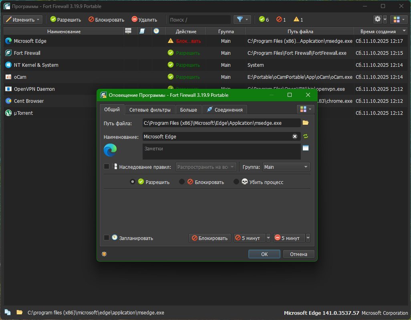Screen dimensions: 411x320
Task: Click the µTorrent icon in programs list
Action: (8, 113)
